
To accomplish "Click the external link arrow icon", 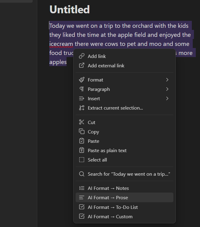I will tap(82, 66).
